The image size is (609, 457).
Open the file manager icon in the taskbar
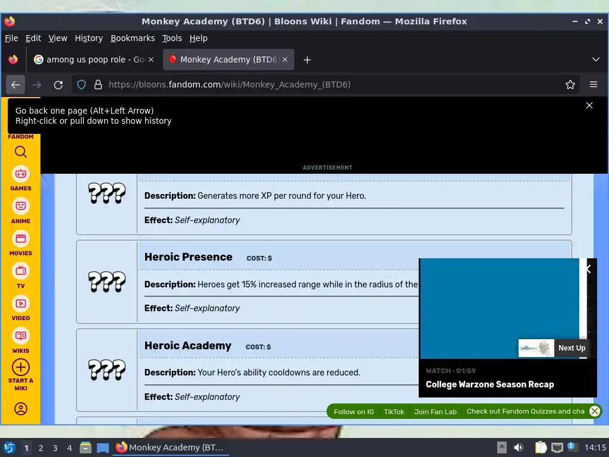pyautogui.click(x=86, y=447)
